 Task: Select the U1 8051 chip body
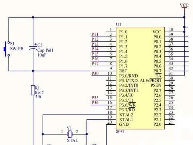pyautogui.click(x=140, y=78)
